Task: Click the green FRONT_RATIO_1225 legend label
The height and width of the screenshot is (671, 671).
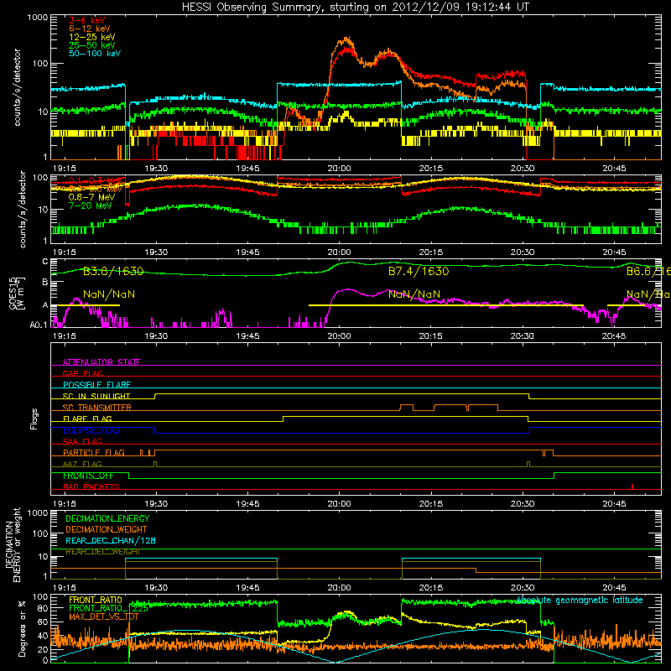Action: click(x=108, y=609)
